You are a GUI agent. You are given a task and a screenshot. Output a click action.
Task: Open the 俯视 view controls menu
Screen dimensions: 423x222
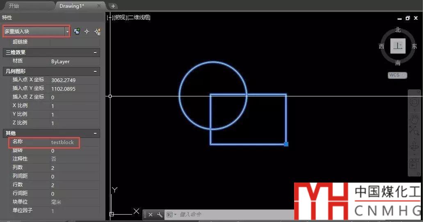pos(120,18)
